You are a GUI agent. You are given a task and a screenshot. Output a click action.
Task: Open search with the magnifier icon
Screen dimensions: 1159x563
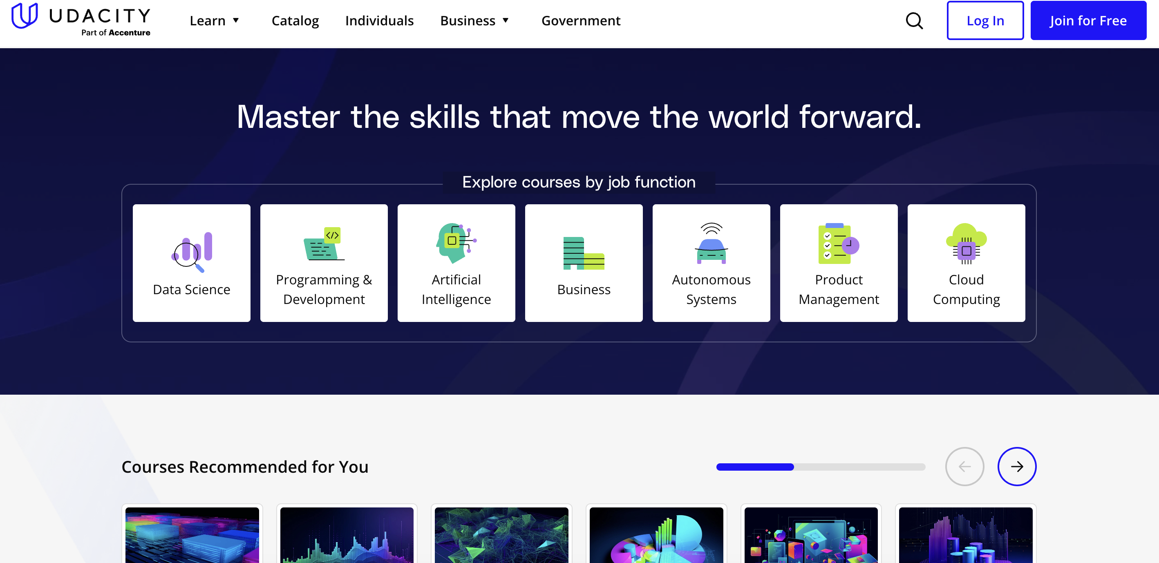(914, 21)
